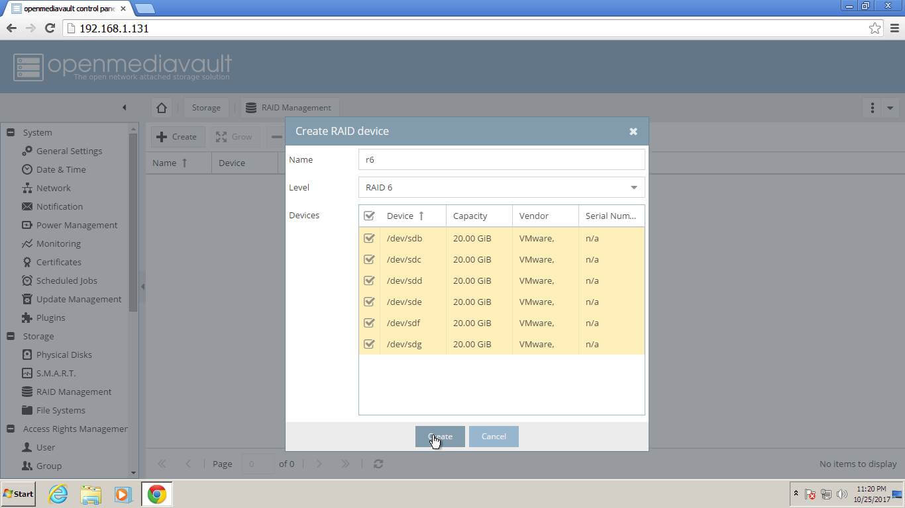Sort by the Name column in background grid
Screen dimensions: 905x508
[178, 163]
